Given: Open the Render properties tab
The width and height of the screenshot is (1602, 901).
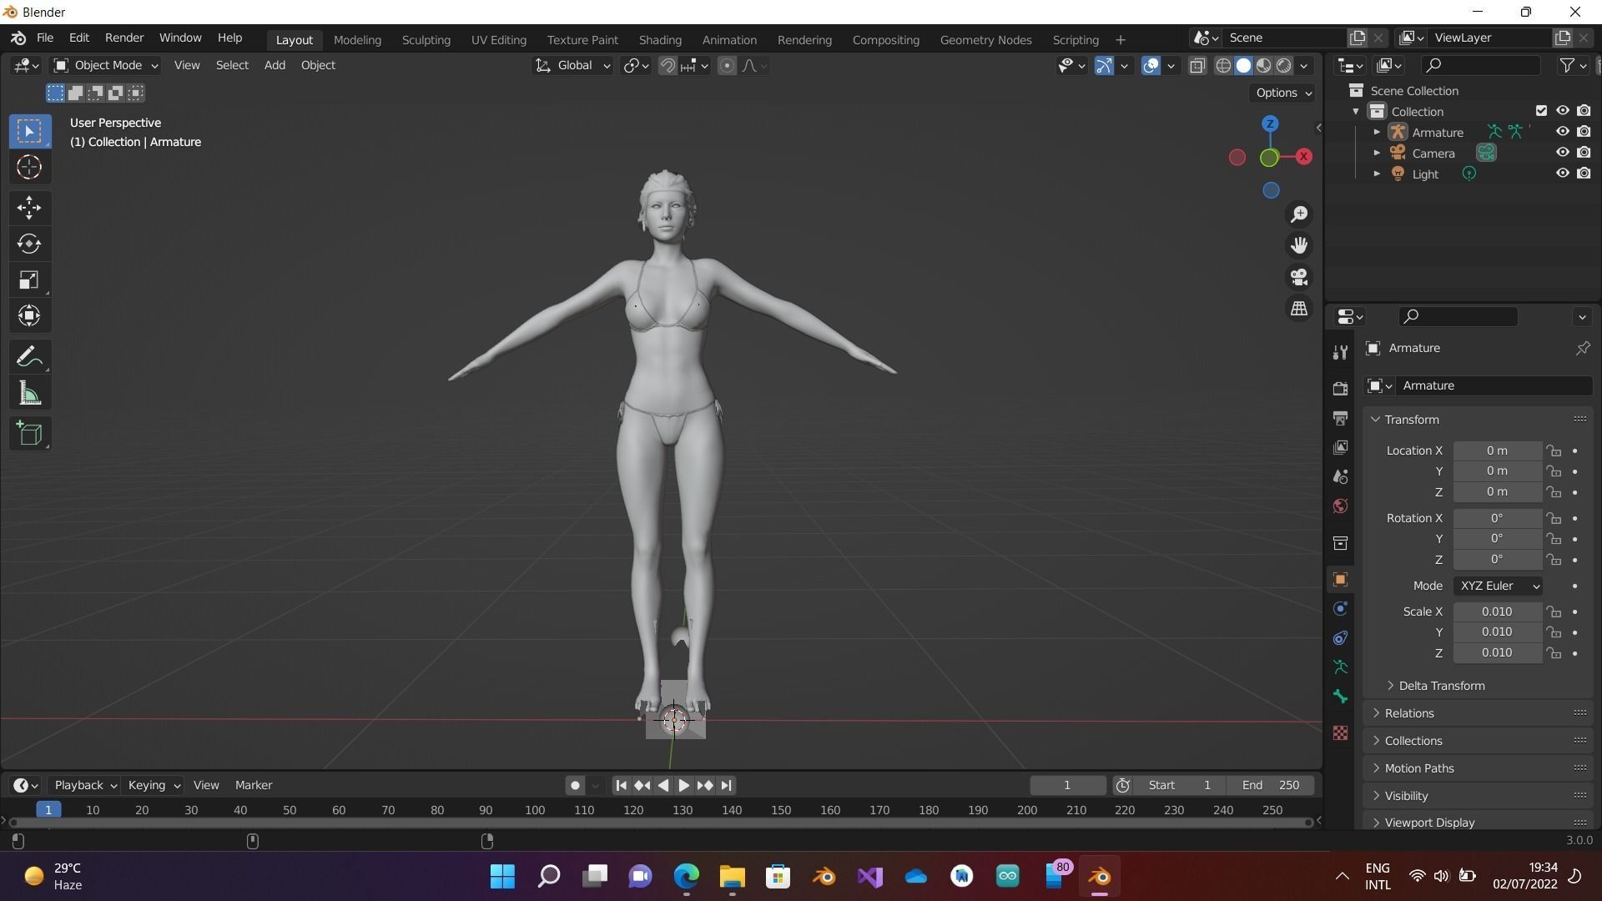Looking at the screenshot, I should pyautogui.click(x=1340, y=389).
